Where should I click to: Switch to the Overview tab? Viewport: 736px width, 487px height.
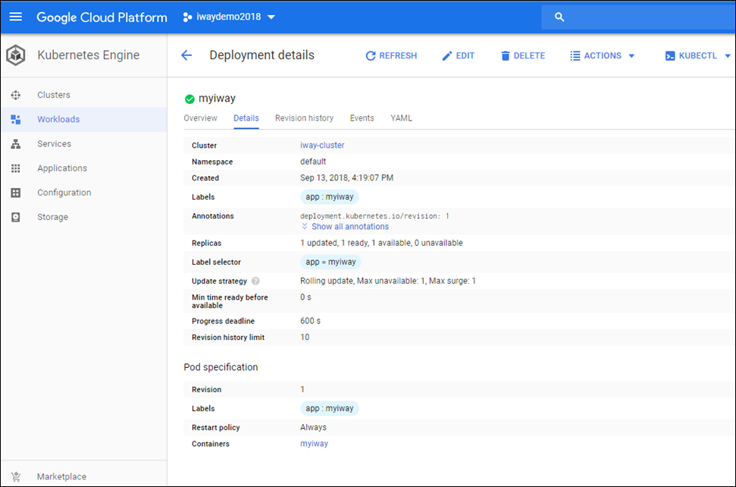point(200,118)
